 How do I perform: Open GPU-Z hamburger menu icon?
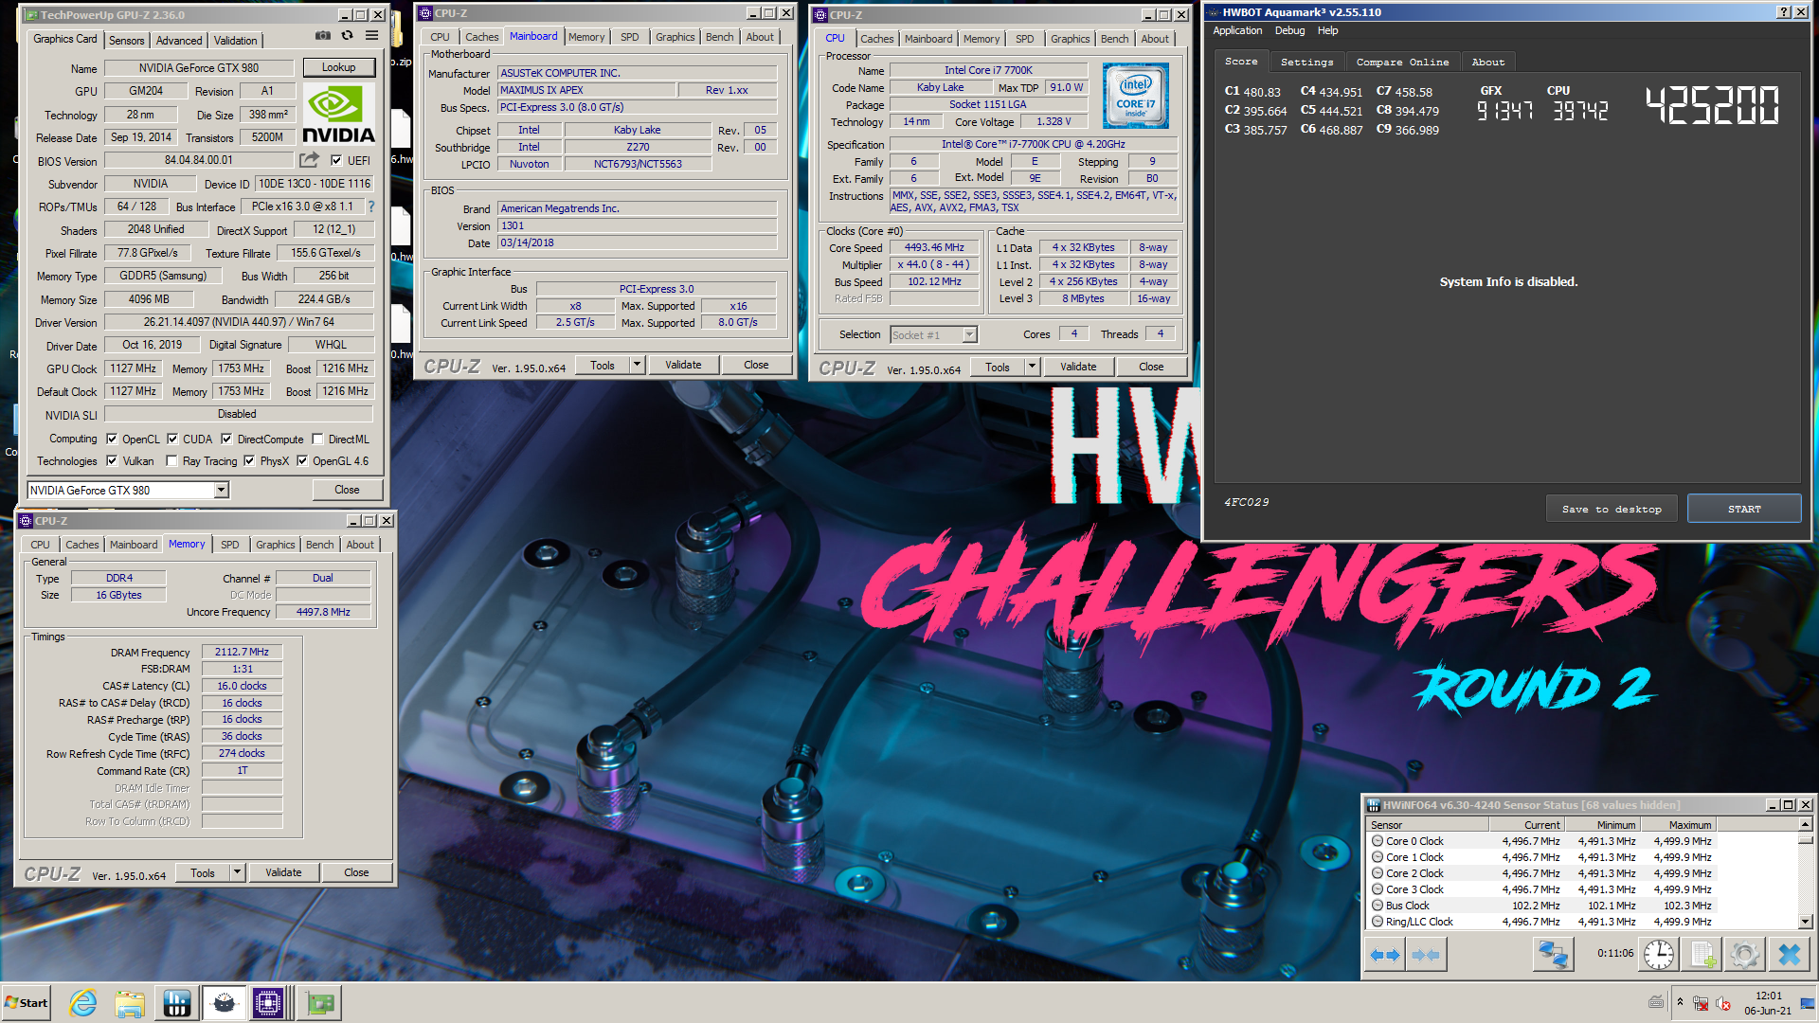372,36
